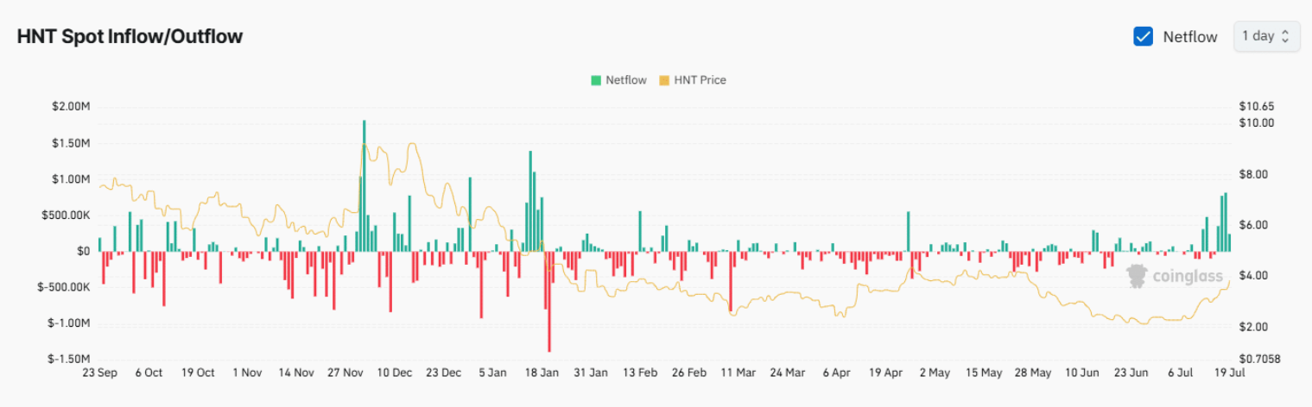1312x407 pixels.
Task: Click the $10.65 label on right price axis
Action: pyautogui.click(x=1256, y=107)
